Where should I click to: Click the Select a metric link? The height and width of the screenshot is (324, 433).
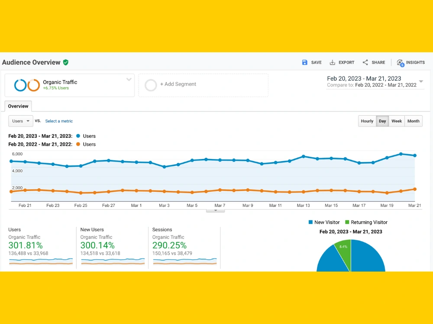[x=59, y=121]
